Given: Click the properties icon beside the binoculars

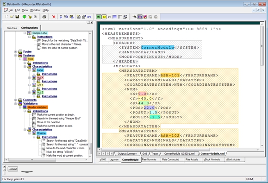Looking at the screenshot, I should 84,17.
